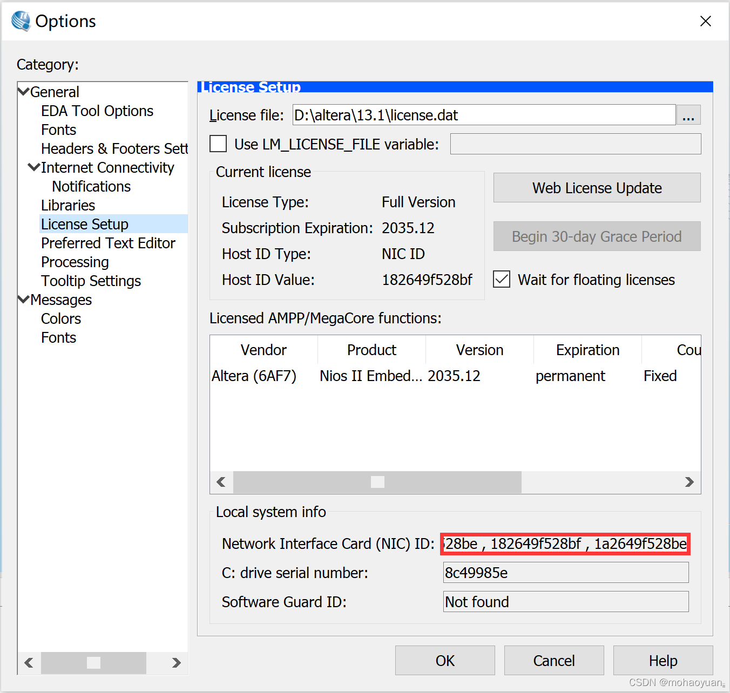Viewport: 730px width, 693px height.
Task: Select Libraries category
Action: pos(68,205)
